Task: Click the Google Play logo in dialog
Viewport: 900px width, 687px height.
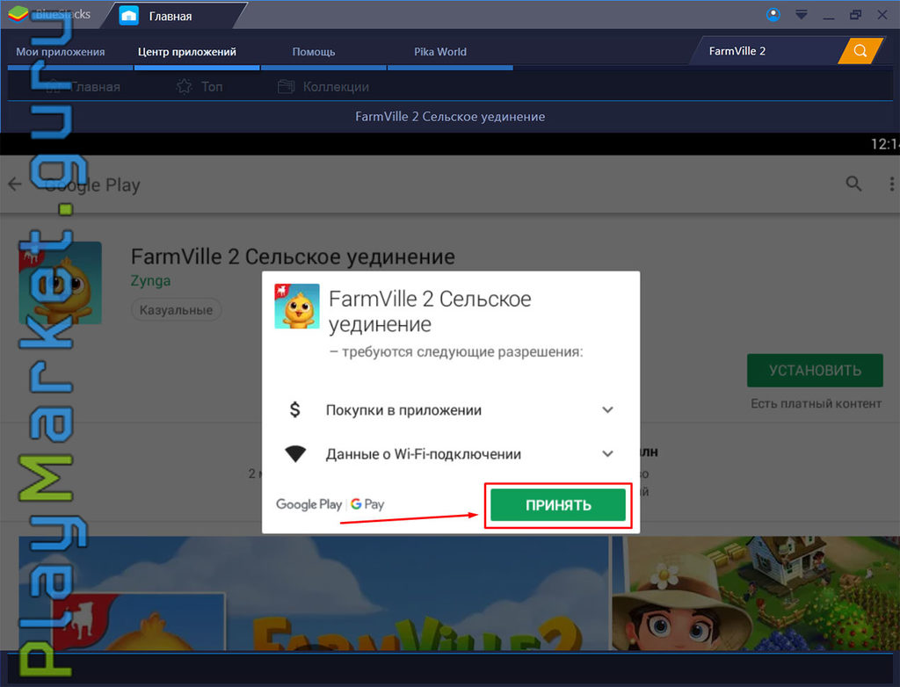Action: pyautogui.click(x=308, y=504)
